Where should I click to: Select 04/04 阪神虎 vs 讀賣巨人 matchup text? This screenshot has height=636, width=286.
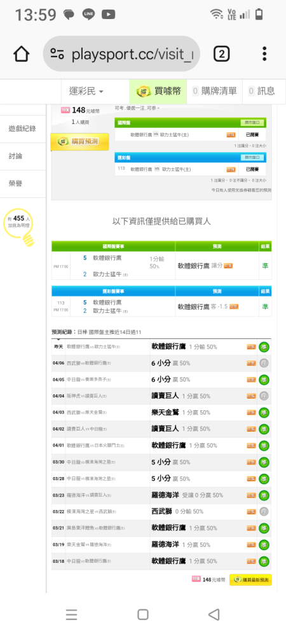[x=86, y=396]
